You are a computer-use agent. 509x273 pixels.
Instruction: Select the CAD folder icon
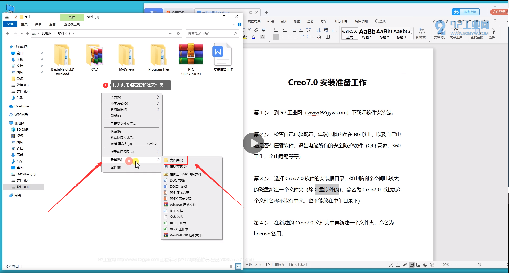point(95,55)
